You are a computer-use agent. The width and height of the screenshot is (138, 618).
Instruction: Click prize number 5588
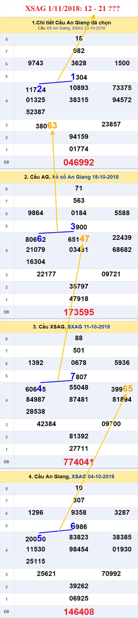122,213
